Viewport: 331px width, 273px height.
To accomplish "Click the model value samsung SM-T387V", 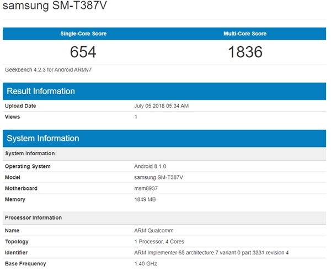I will [159, 177].
